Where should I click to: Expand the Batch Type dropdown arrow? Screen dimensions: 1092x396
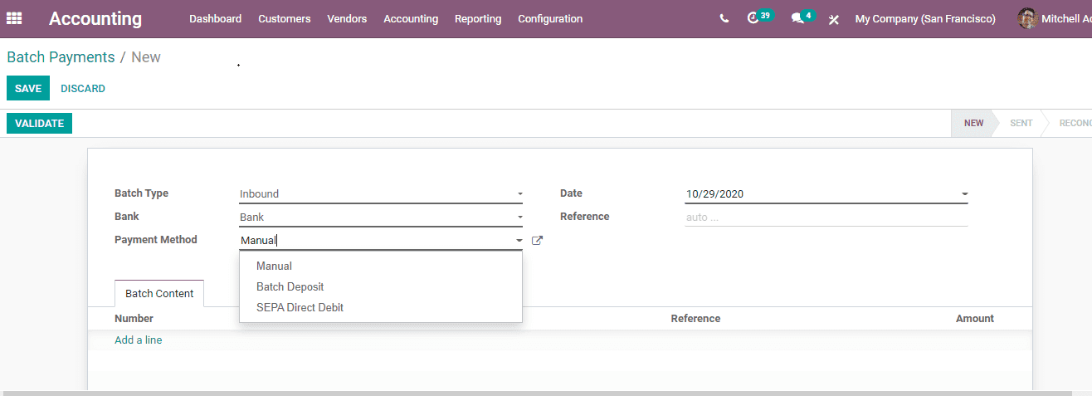click(x=519, y=194)
